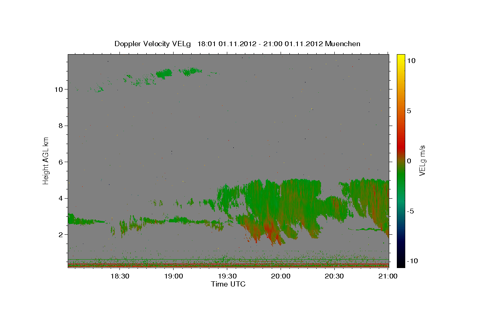Click the thin cloud layer near 2.7 km at 19:00
This screenshot has width=481, height=321.
click(x=176, y=220)
